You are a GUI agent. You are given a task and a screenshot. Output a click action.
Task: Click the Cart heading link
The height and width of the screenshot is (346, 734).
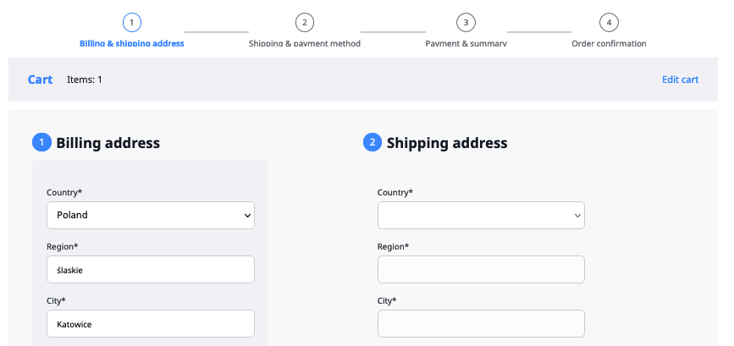click(40, 80)
